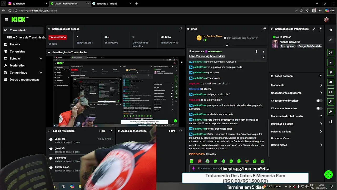Screen dimensions: 337x190
Task: Open yago_ots in Feed de Atividades
Action: point(60,139)
